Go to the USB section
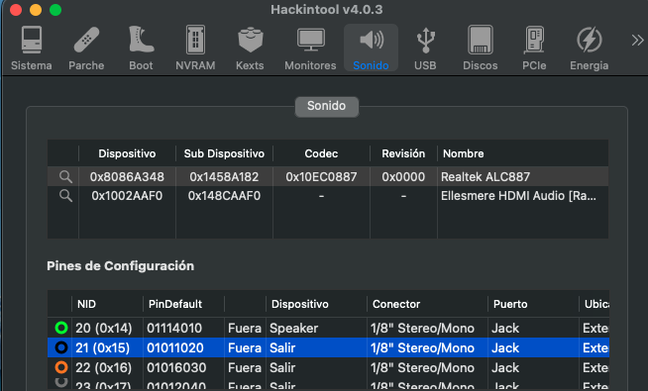This screenshot has height=391, width=648. click(425, 48)
